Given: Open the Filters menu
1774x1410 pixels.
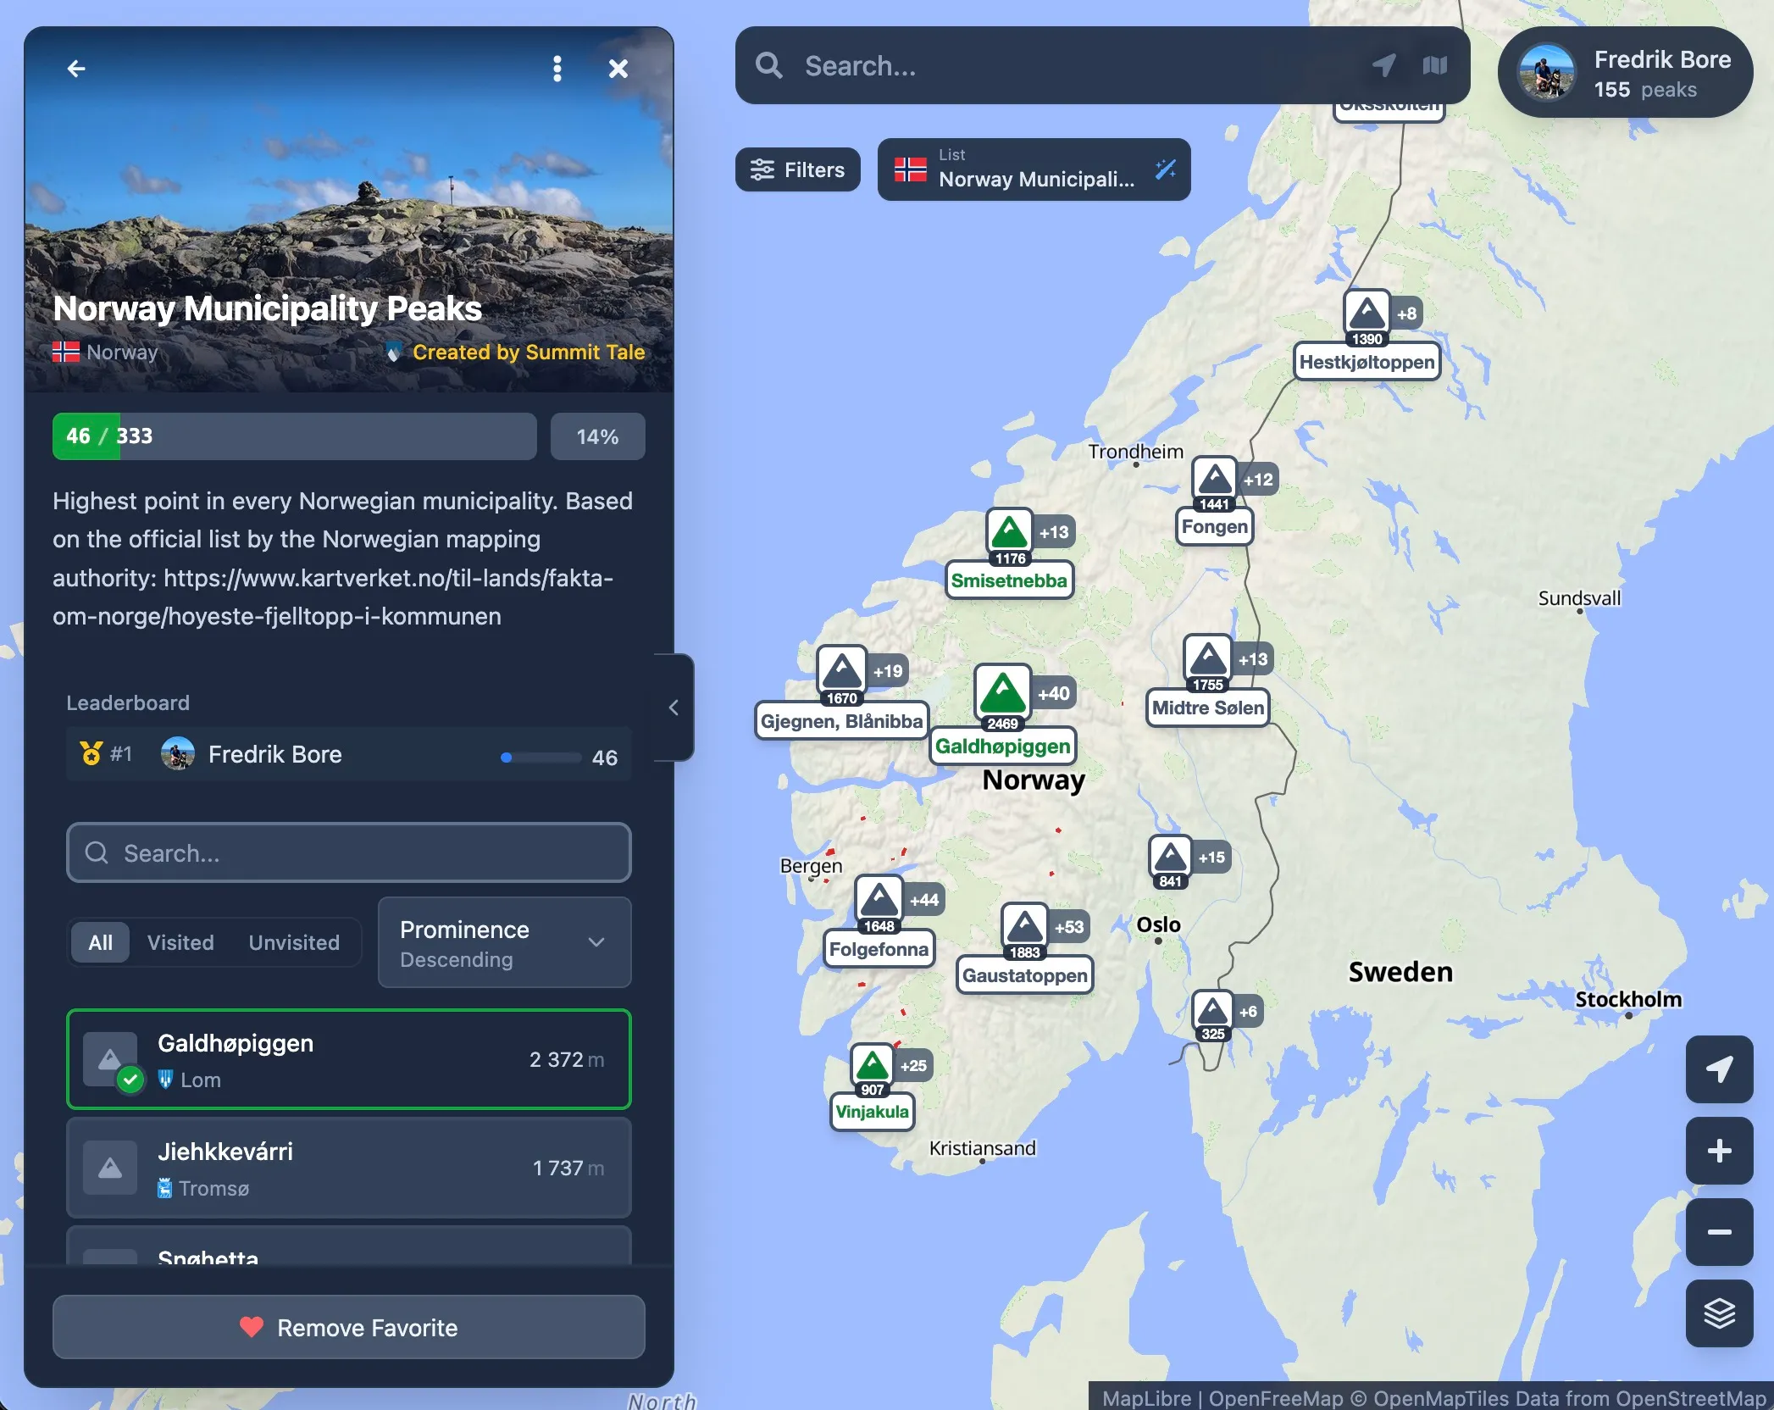Looking at the screenshot, I should (x=797, y=169).
